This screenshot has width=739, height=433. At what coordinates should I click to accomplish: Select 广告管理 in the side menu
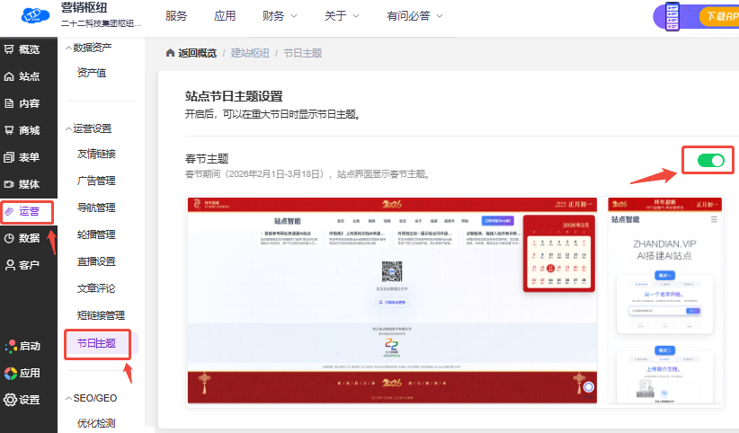point(96,181)
